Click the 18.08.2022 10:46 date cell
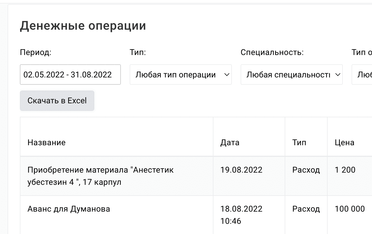Viewport: 372px width, 234px height. [241, 215]
